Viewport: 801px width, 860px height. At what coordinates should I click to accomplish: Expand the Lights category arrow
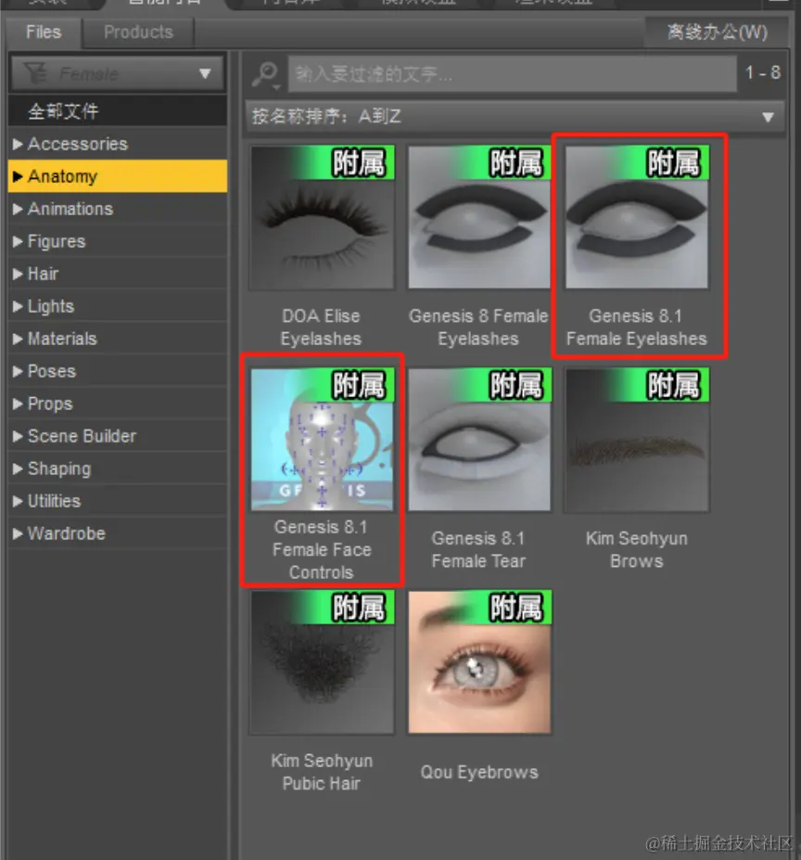click(18, 306)
